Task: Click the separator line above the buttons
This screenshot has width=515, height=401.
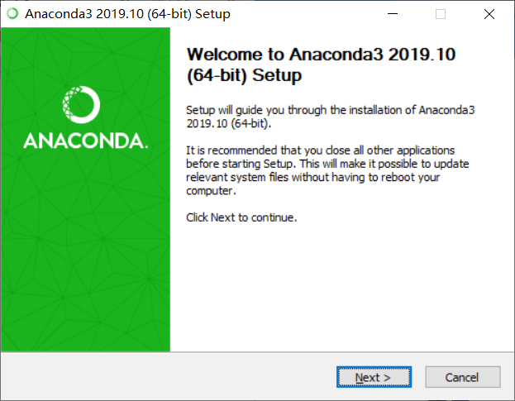Action: (257, 352)
